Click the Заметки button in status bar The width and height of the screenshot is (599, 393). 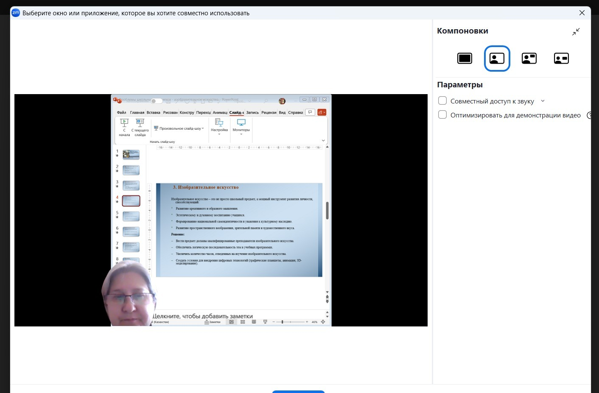pos(213,322)
